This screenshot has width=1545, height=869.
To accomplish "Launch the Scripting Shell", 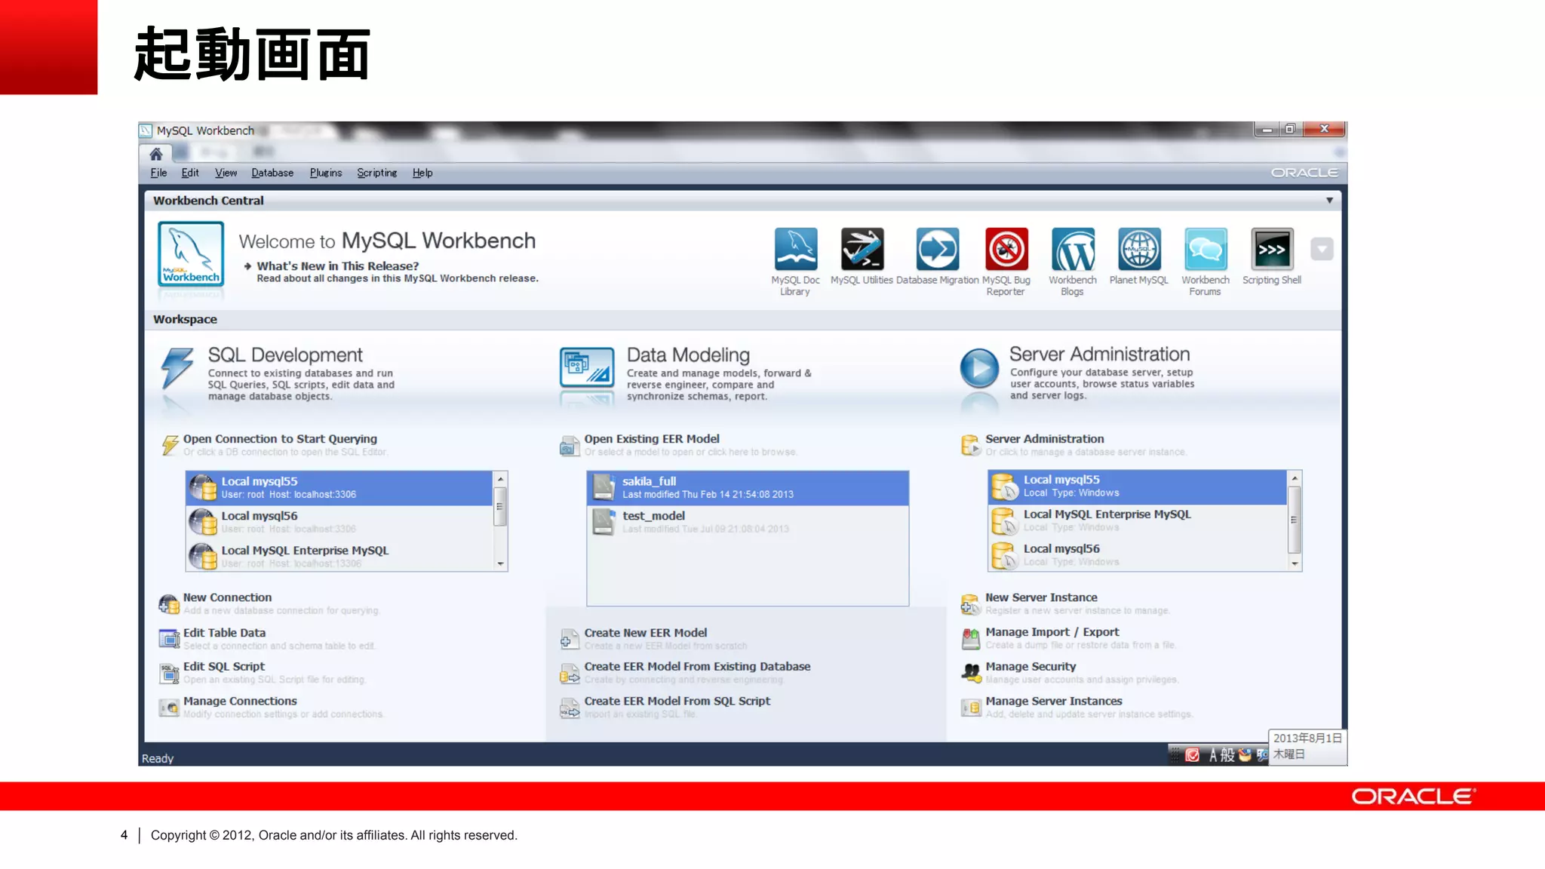I will tap(1272, 249).
